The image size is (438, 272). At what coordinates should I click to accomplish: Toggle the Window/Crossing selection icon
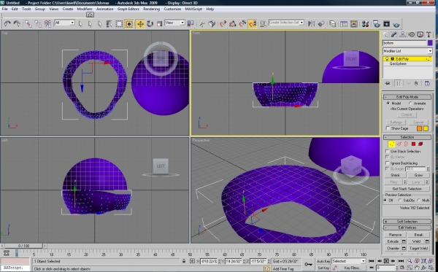129,24
